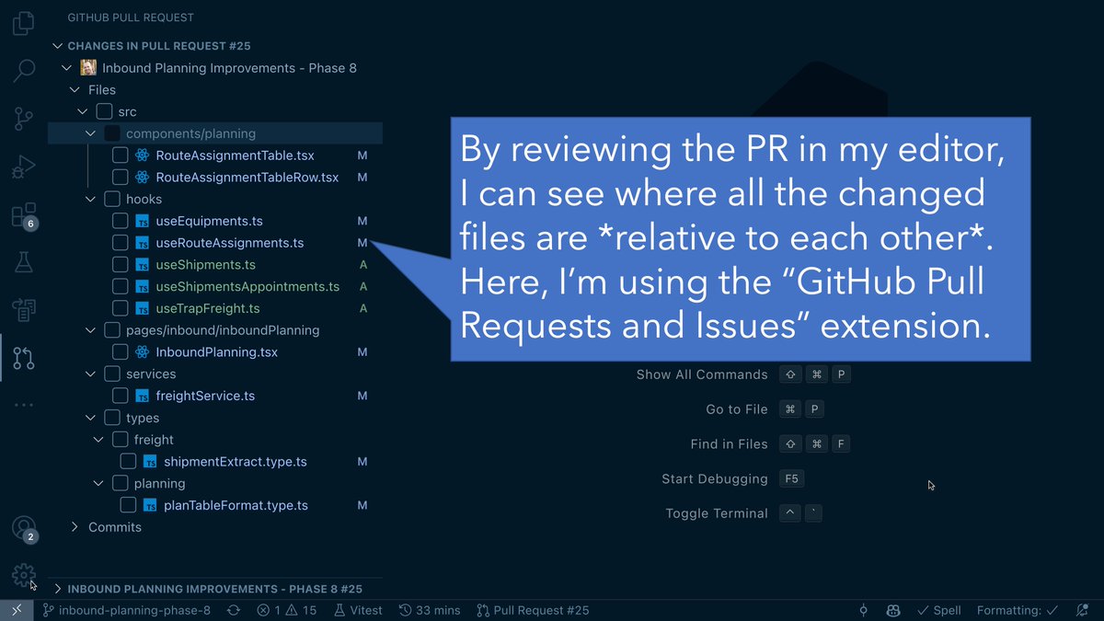Check the components/planning folder checkbox
Image resolution: width=1104 pixels, height=621 pixels.
pos(112,133)
